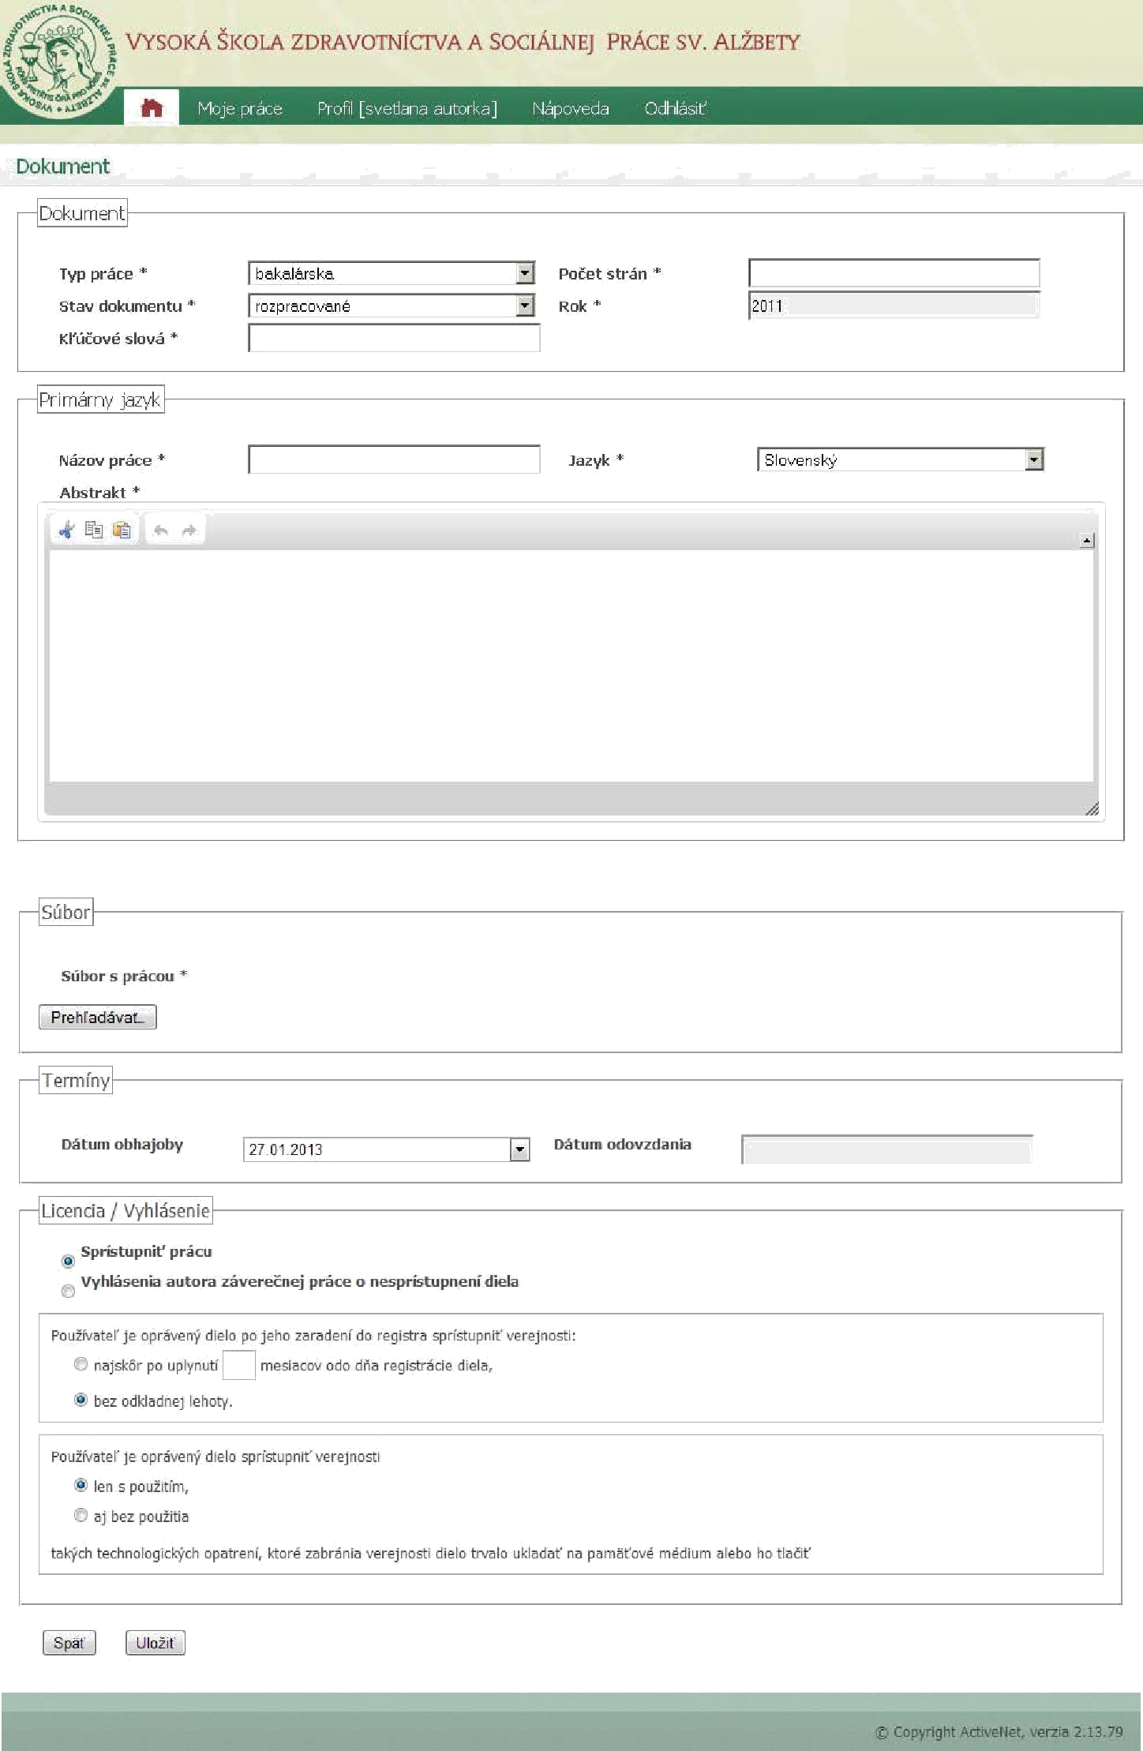1143x1751 pixels.
Task: Click the Primárny jazyk legend
Action: tap(100, 400)
